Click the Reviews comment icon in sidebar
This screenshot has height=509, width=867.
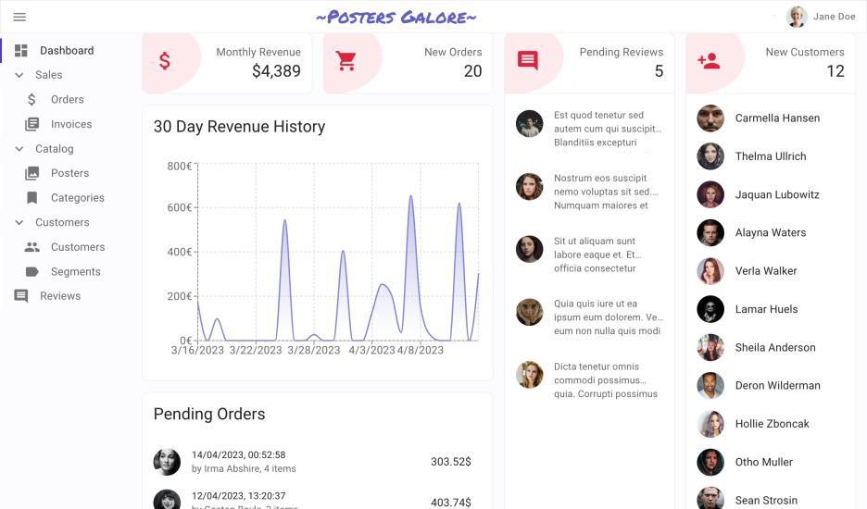(x=21, y=296)
